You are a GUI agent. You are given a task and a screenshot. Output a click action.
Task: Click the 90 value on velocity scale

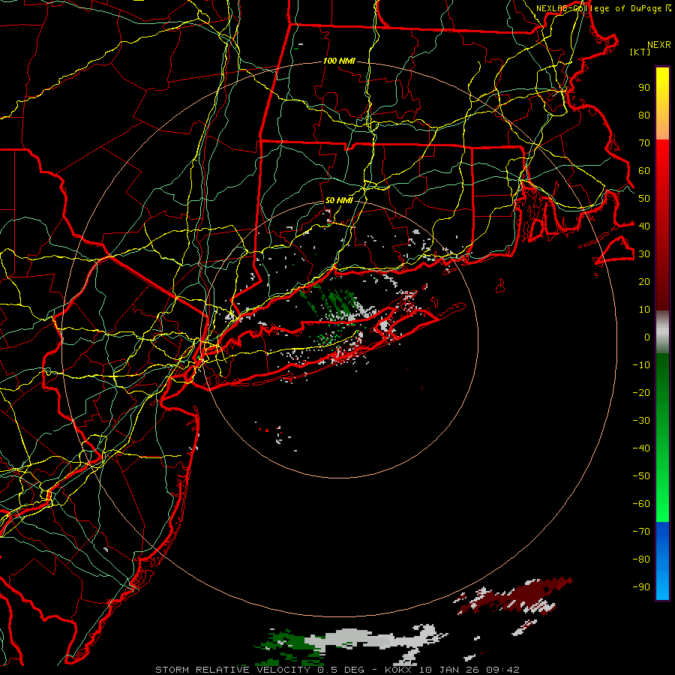644,88
